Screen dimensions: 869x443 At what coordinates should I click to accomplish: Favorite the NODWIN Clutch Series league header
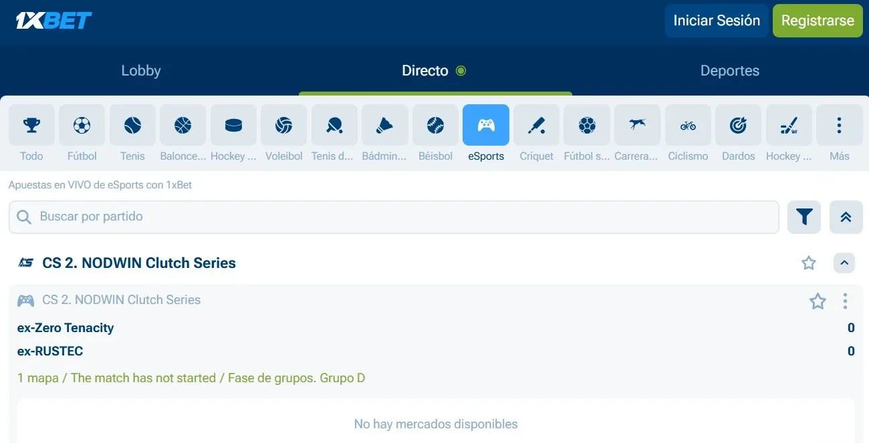pos(809,263)
